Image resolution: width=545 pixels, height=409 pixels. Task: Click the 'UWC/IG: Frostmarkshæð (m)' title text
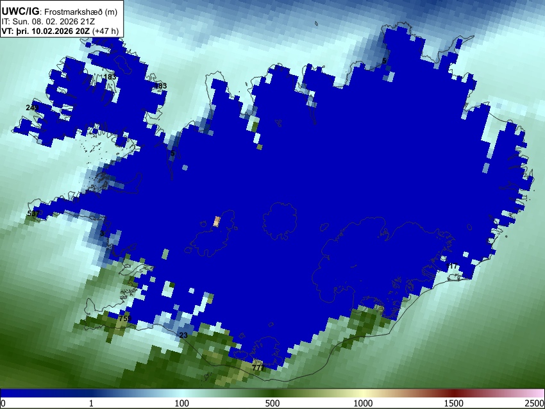60,12
